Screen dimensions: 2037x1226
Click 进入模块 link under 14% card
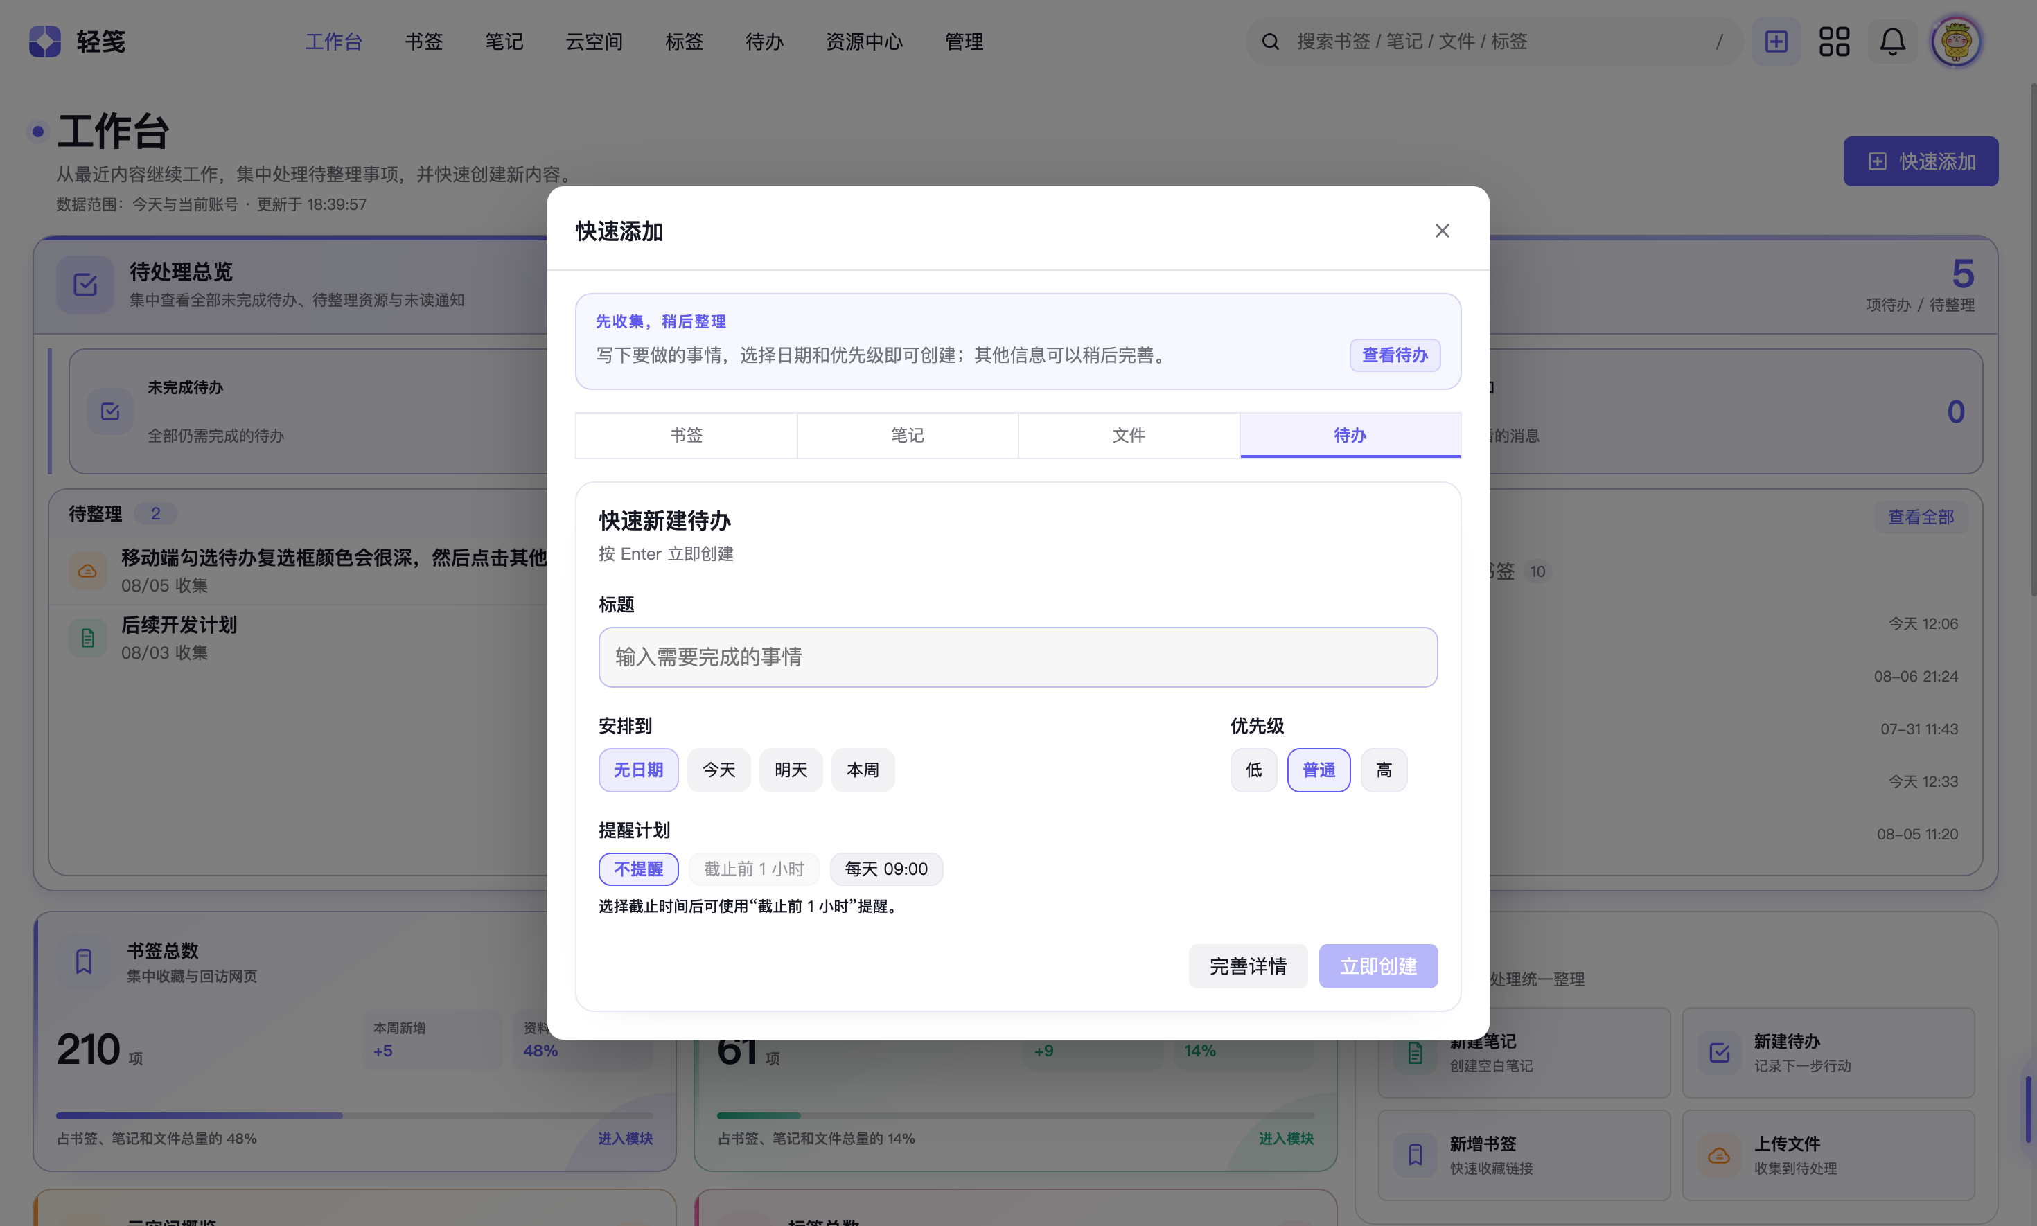pyautogui.click(x=1286, y=1139)
